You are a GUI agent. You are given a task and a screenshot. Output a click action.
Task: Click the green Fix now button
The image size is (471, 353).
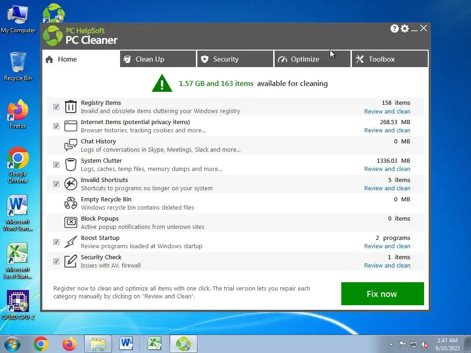click(x=382, y=294)
